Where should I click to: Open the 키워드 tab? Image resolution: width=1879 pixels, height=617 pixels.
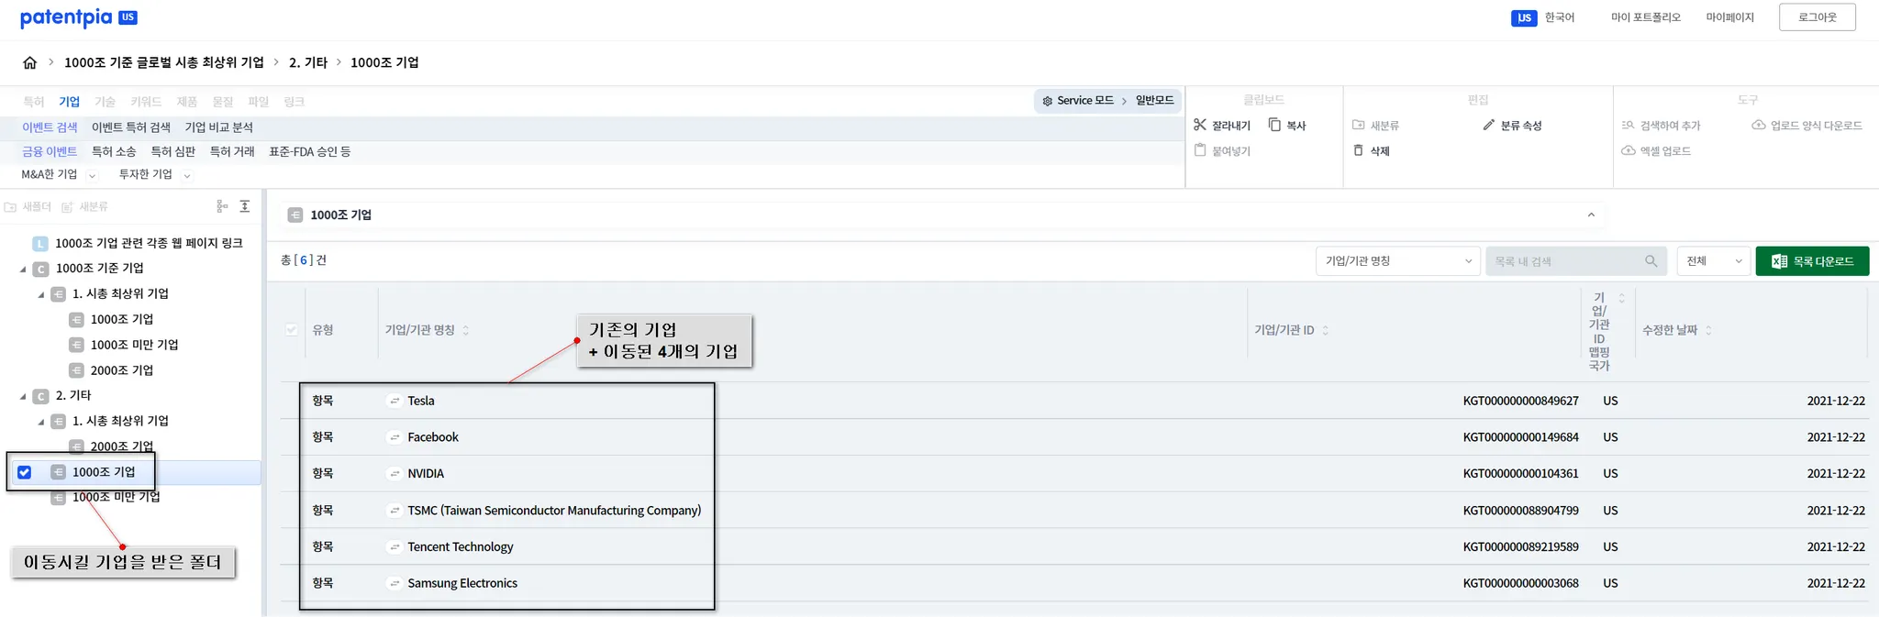coord(146,102)
